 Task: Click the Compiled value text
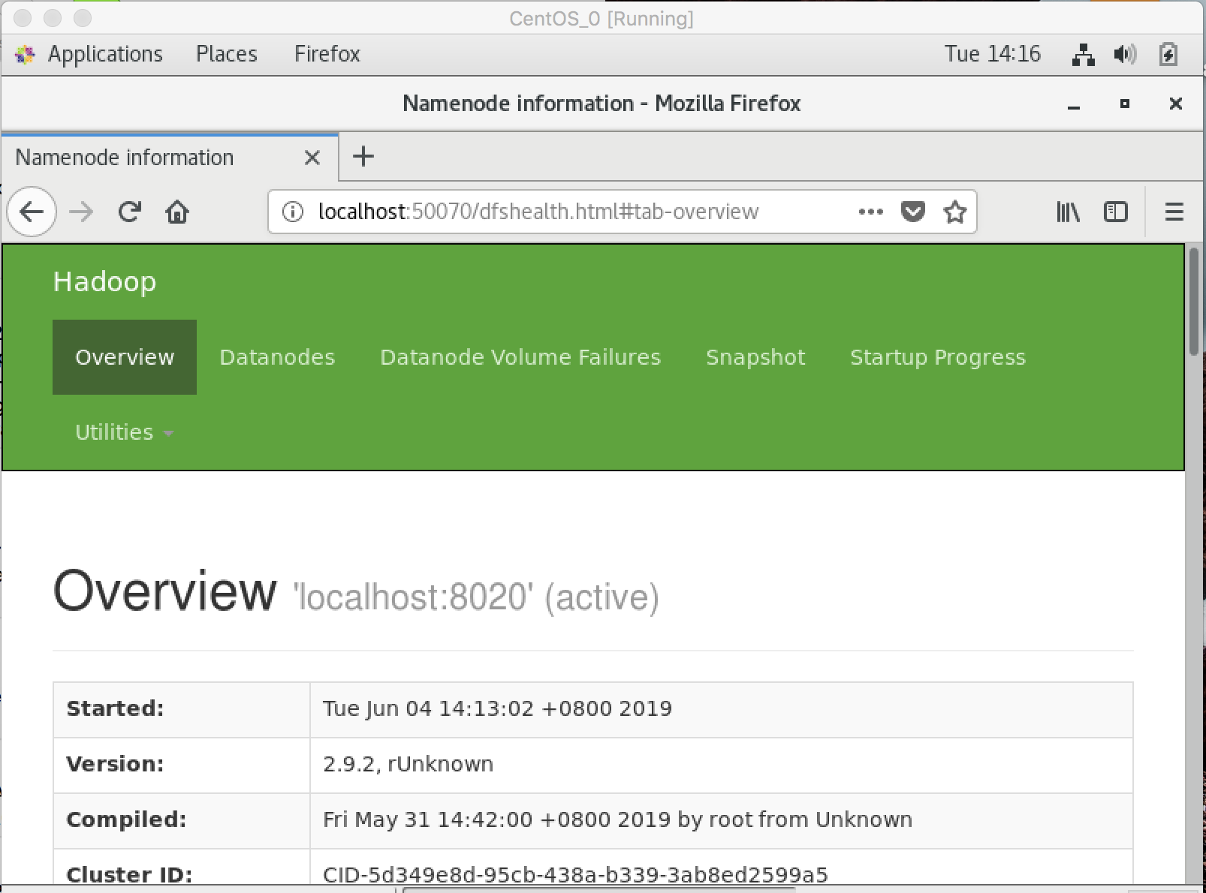click(x=617, y=819)
